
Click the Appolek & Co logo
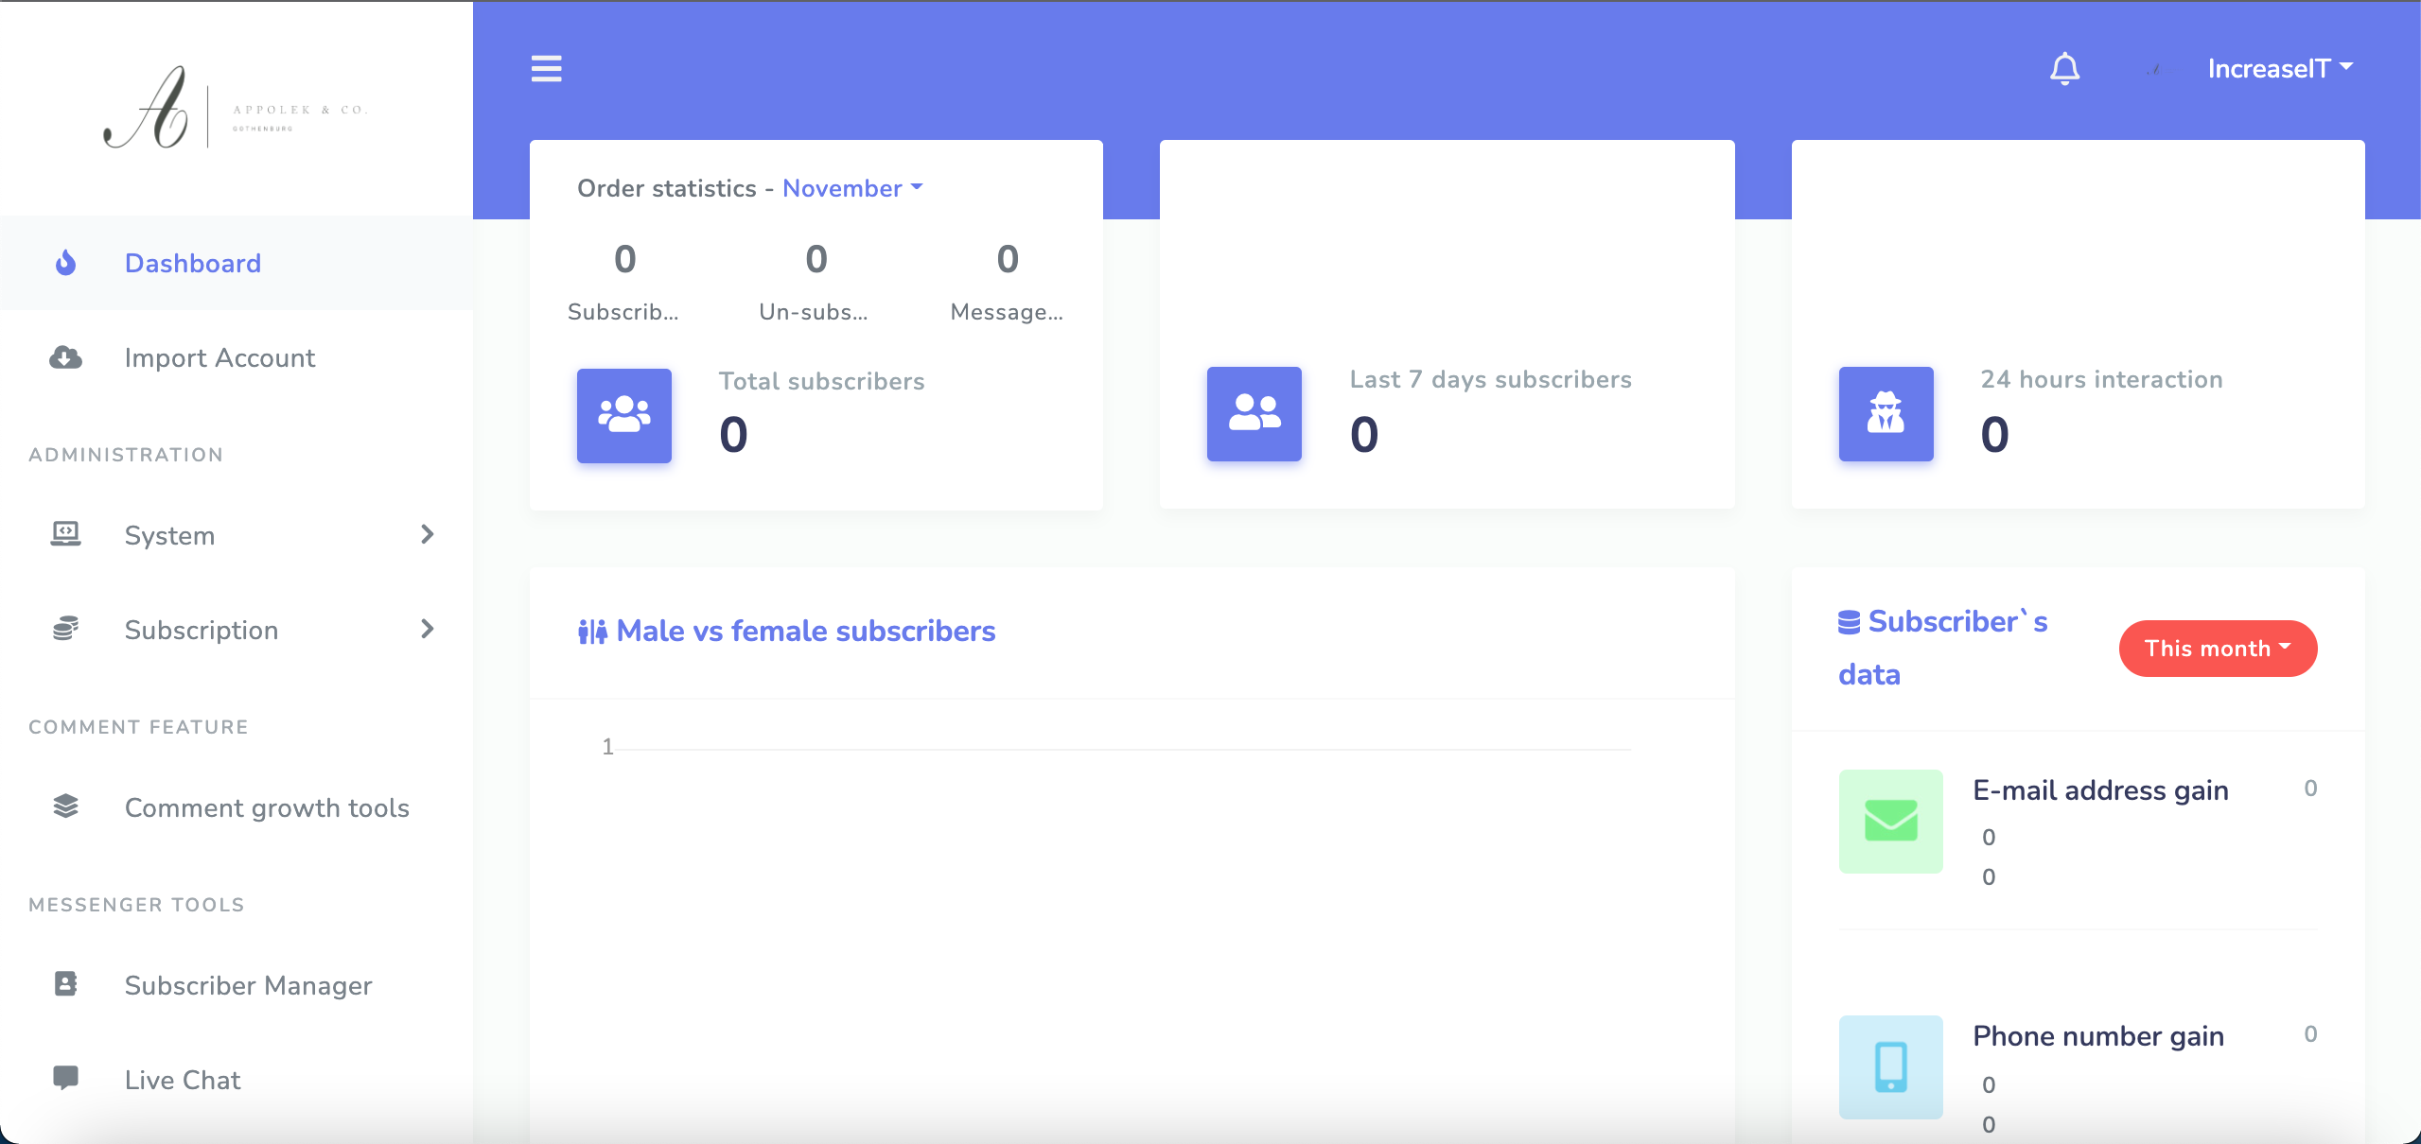pyautogui.click(x=236, y=108)
